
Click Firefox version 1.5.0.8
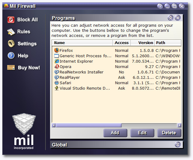(x=147, y=50)
